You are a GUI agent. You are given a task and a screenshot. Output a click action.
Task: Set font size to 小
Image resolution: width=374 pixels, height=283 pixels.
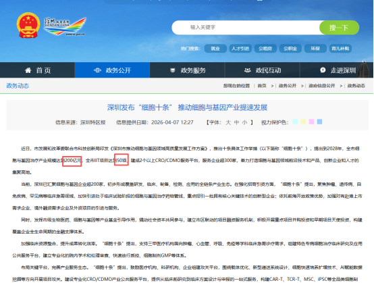coord(244,122)
